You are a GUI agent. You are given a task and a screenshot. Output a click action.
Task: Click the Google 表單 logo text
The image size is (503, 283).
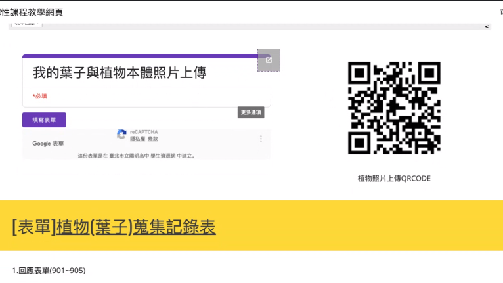click(48, 143)
